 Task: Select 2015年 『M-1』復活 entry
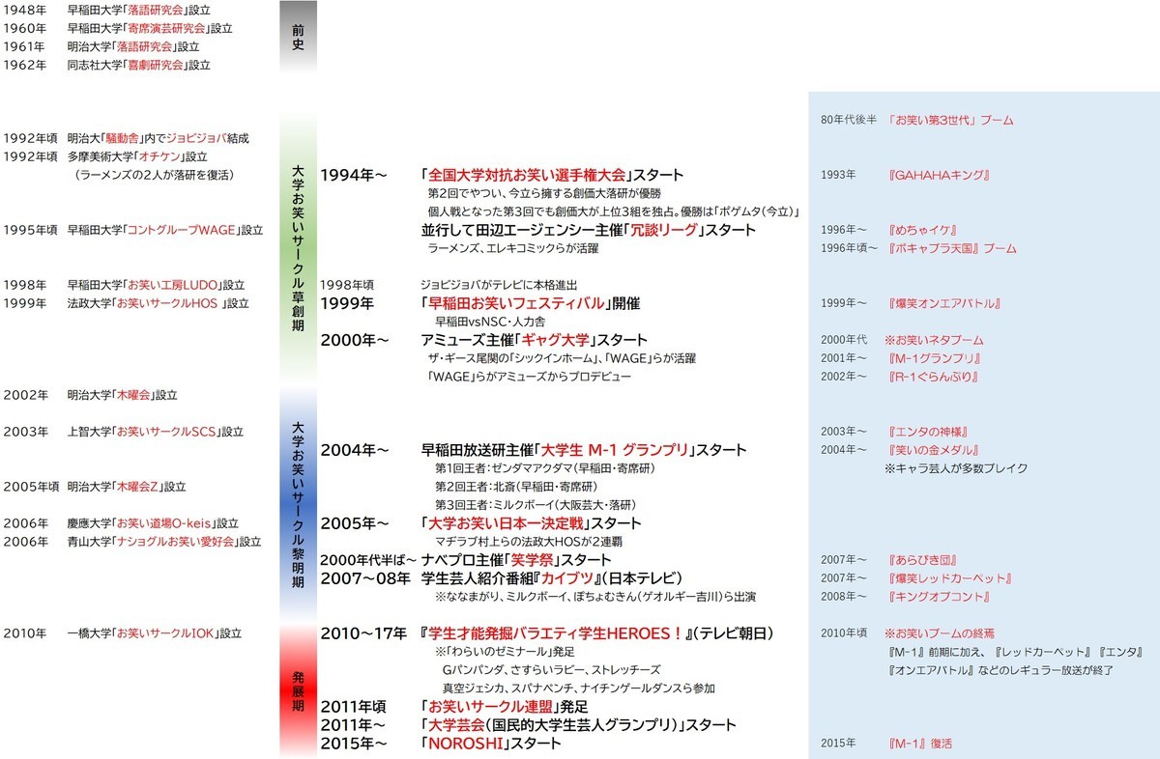coord(886,744)
